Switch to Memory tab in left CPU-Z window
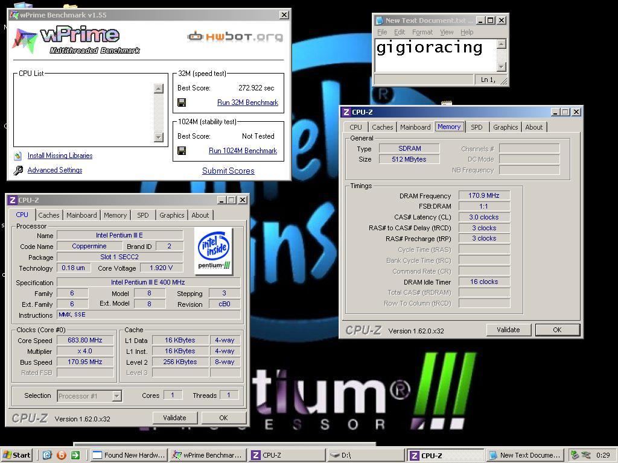 click(115, 215)
